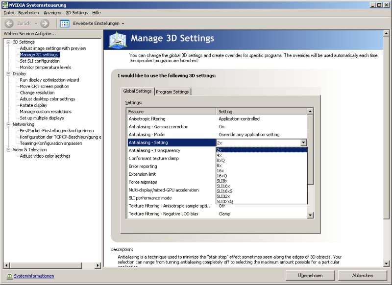Open Rotate display task

click(x=33, y=105)
